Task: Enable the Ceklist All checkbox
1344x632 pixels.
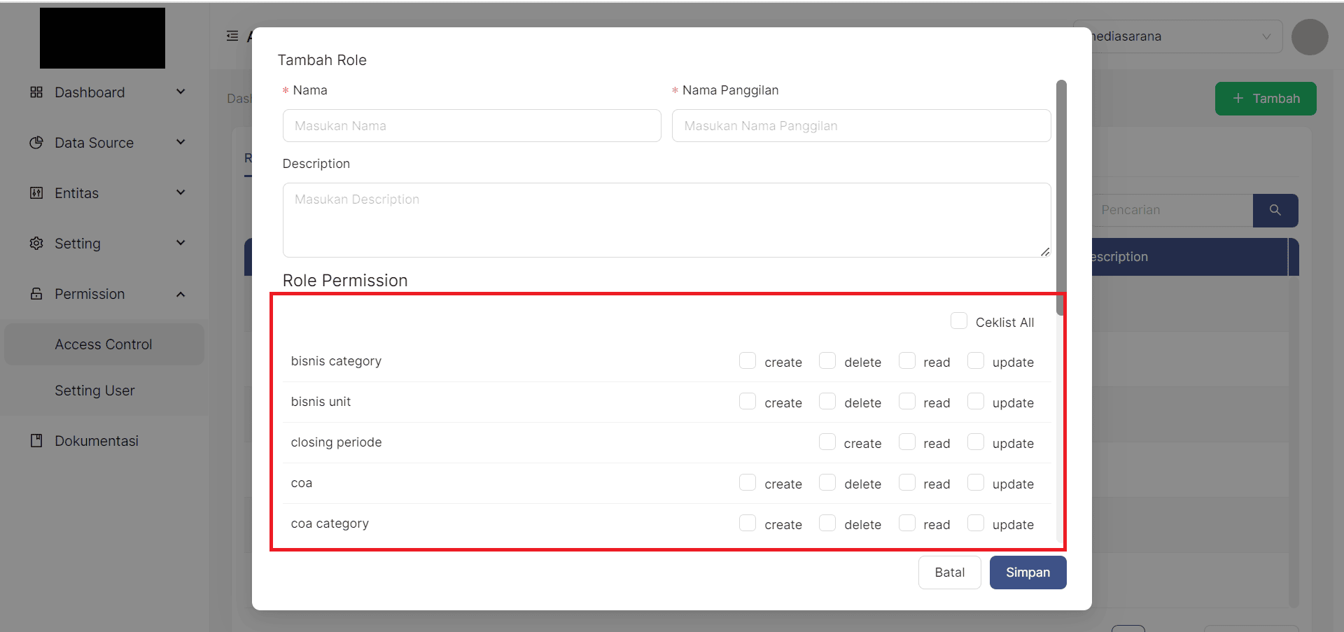Action: (958, 321)
